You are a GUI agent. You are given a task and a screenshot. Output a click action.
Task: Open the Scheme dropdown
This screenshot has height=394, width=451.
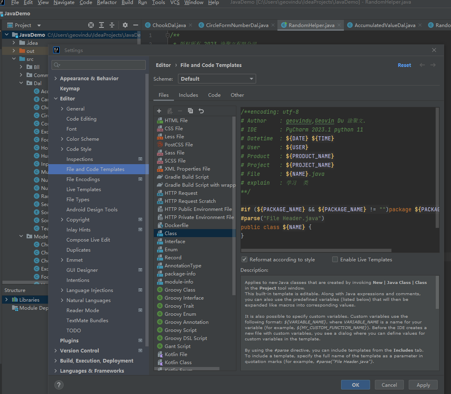coord(217,79)
